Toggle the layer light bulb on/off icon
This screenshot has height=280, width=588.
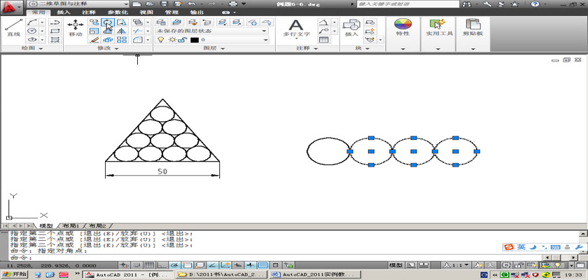tap(161, 40)
